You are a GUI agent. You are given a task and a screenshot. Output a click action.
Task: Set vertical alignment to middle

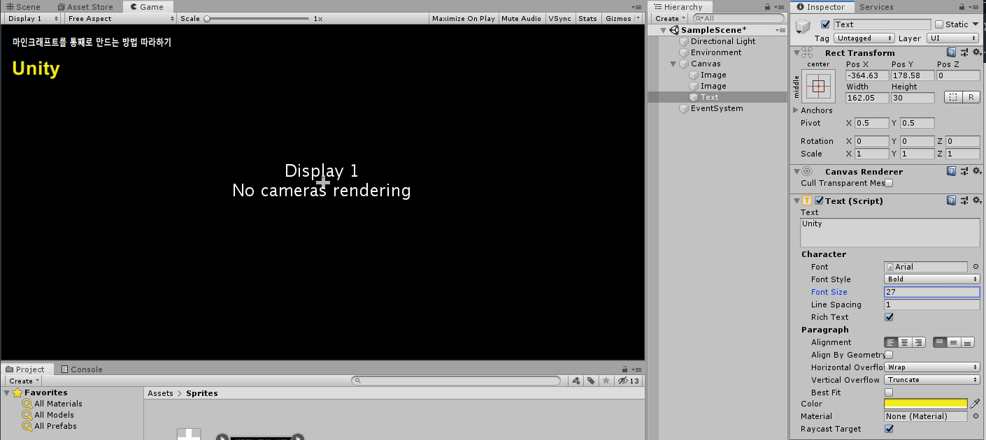tap(954, 342)
